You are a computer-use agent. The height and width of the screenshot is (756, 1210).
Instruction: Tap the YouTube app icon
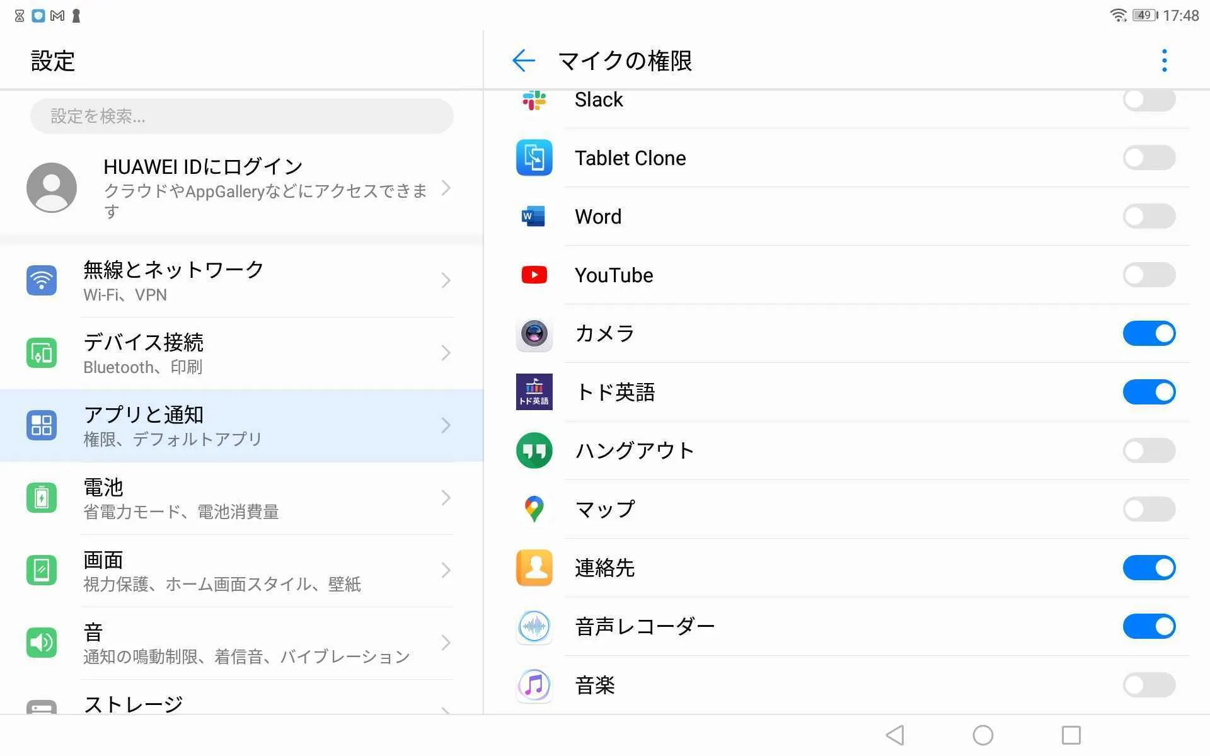pos(534,275)
